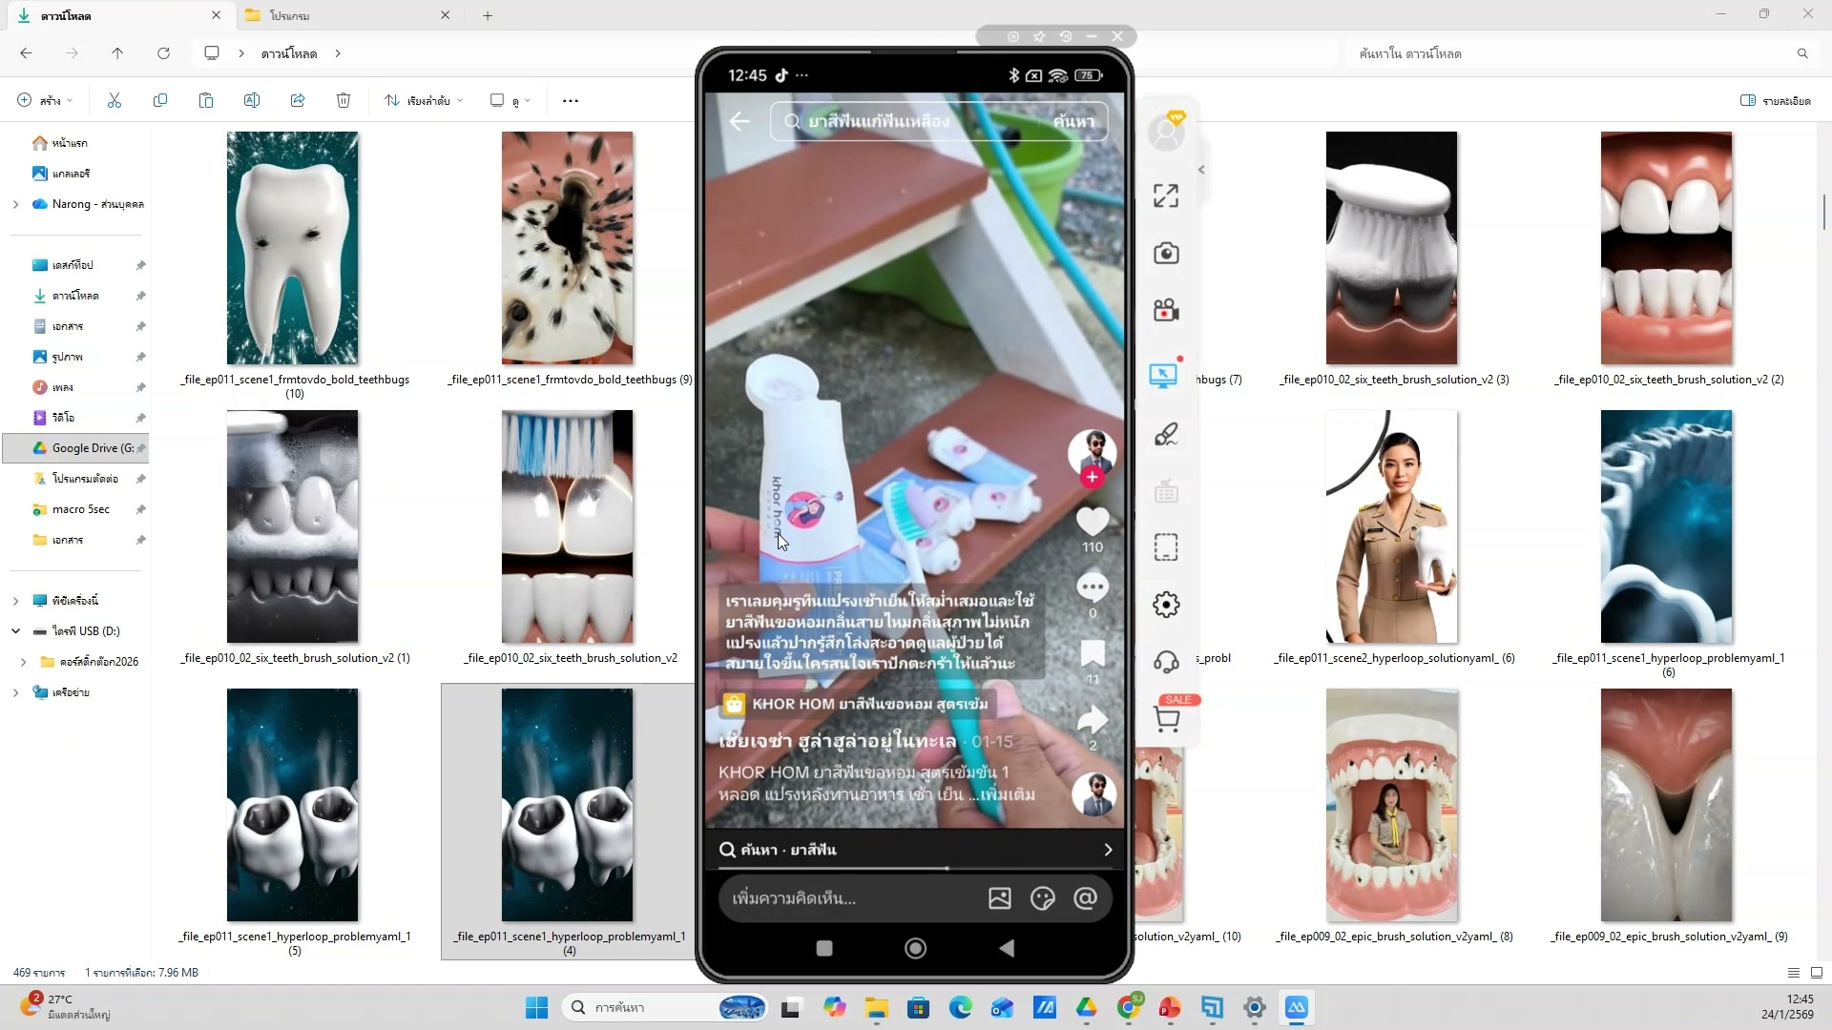Open the ดู view options dropdown

point(510,100)
